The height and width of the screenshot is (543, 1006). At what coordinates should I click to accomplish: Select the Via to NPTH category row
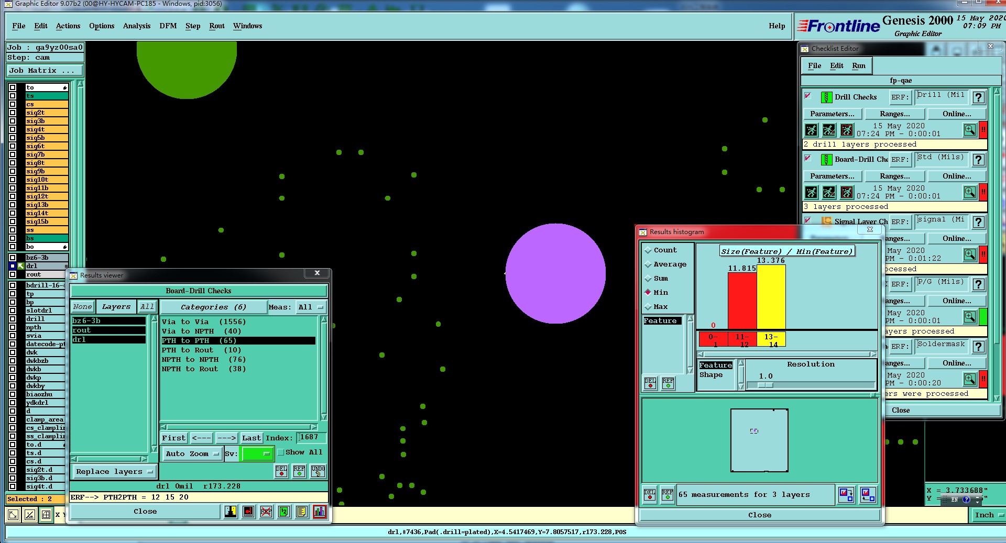point(238,331)
